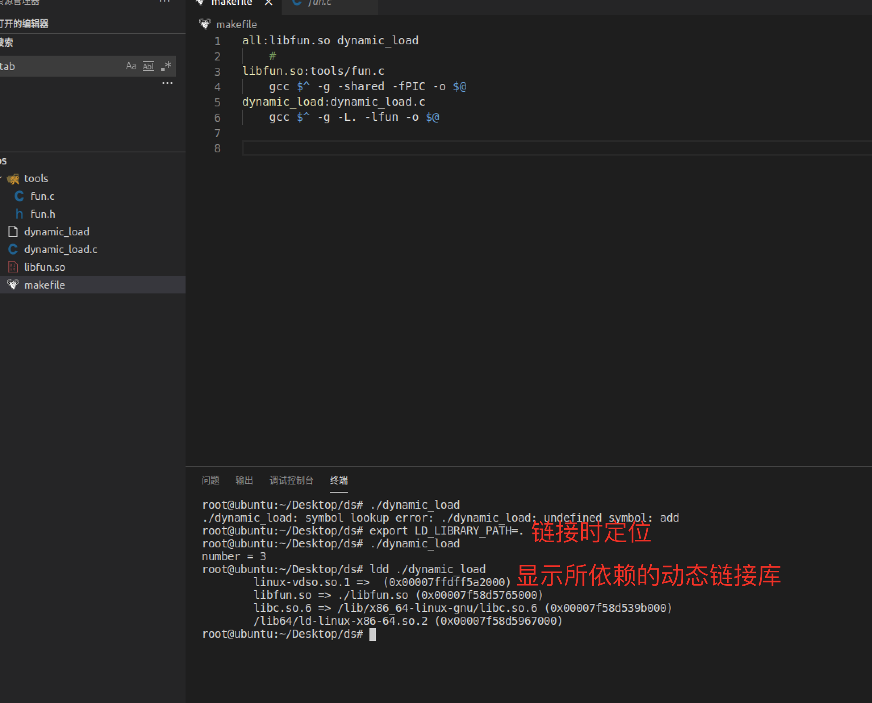The image size is (872, 703).
Task: Open fun.h via its header file icon
Action: click(19, 214)
